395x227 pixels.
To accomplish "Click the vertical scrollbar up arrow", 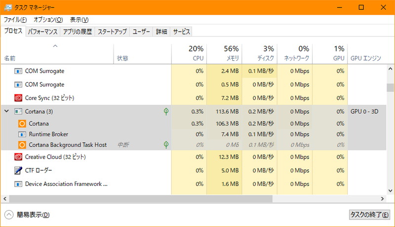I will coord(390,69).
